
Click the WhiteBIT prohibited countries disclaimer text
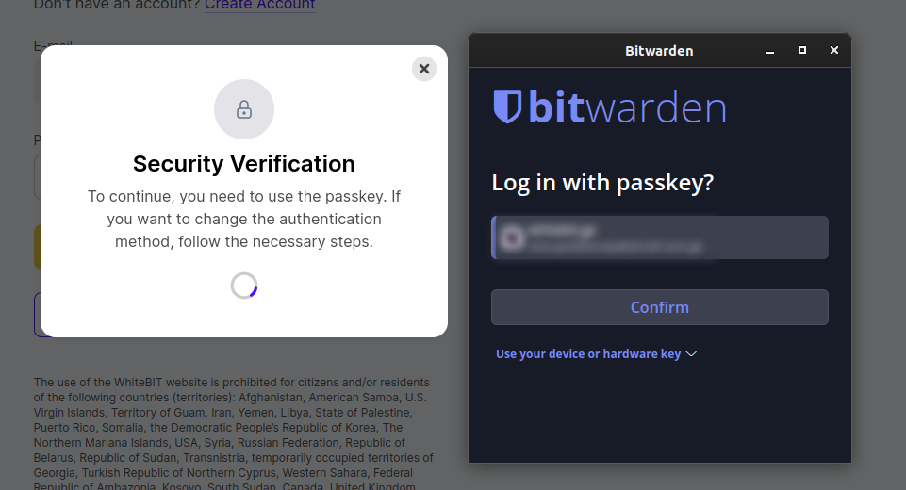coord(234,433)
